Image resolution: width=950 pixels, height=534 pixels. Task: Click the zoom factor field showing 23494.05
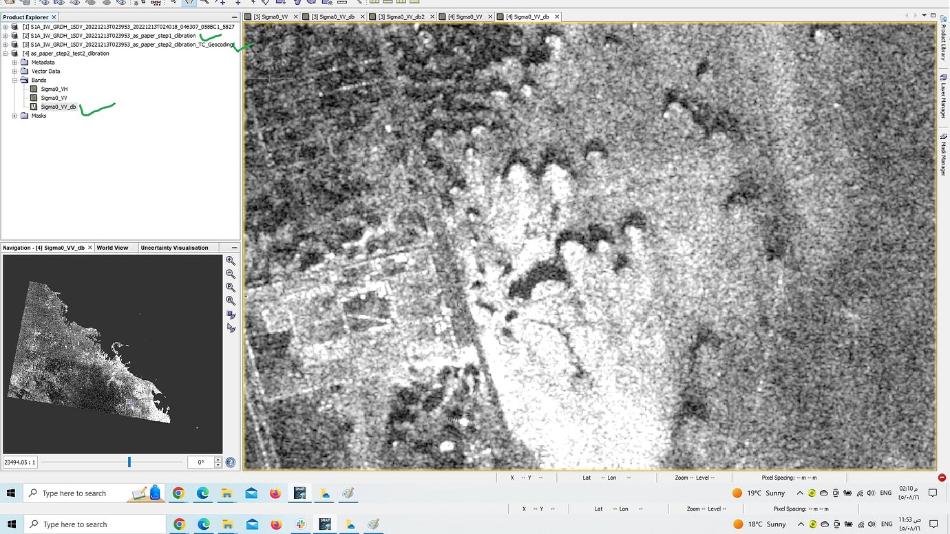pos(20,462)
